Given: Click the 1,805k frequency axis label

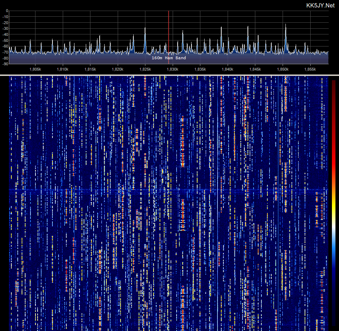Looking at the screenshot, I should click(35, 69).
